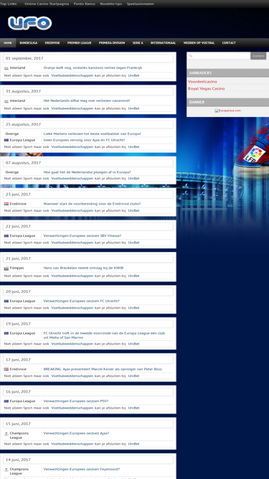Click the search magnifier icon
This screenshot has width=269, height=479.
pos(190,56)
